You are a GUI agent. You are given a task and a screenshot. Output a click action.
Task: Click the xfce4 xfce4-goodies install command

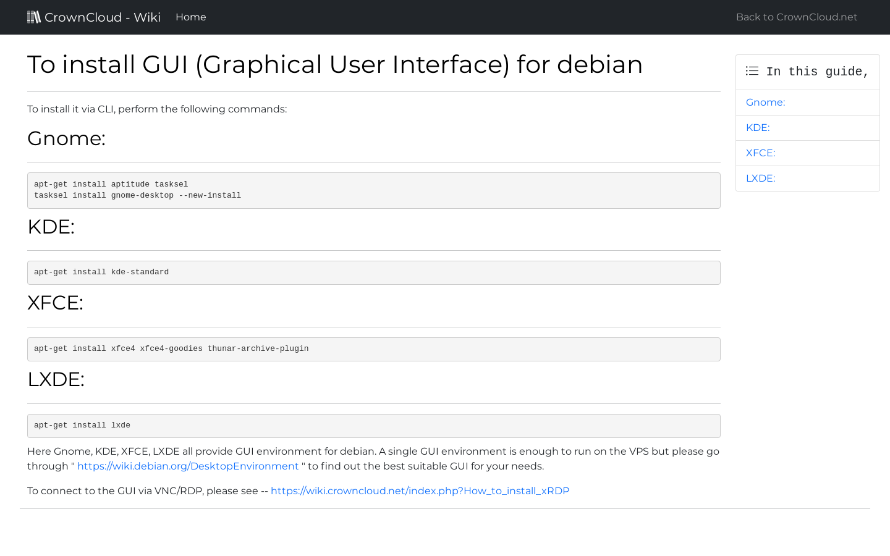point(171,348)
